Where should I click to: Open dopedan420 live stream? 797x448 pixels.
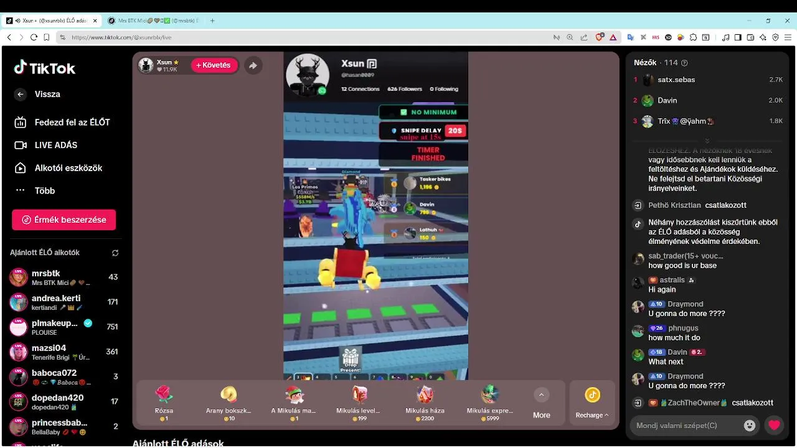[64, 402]
